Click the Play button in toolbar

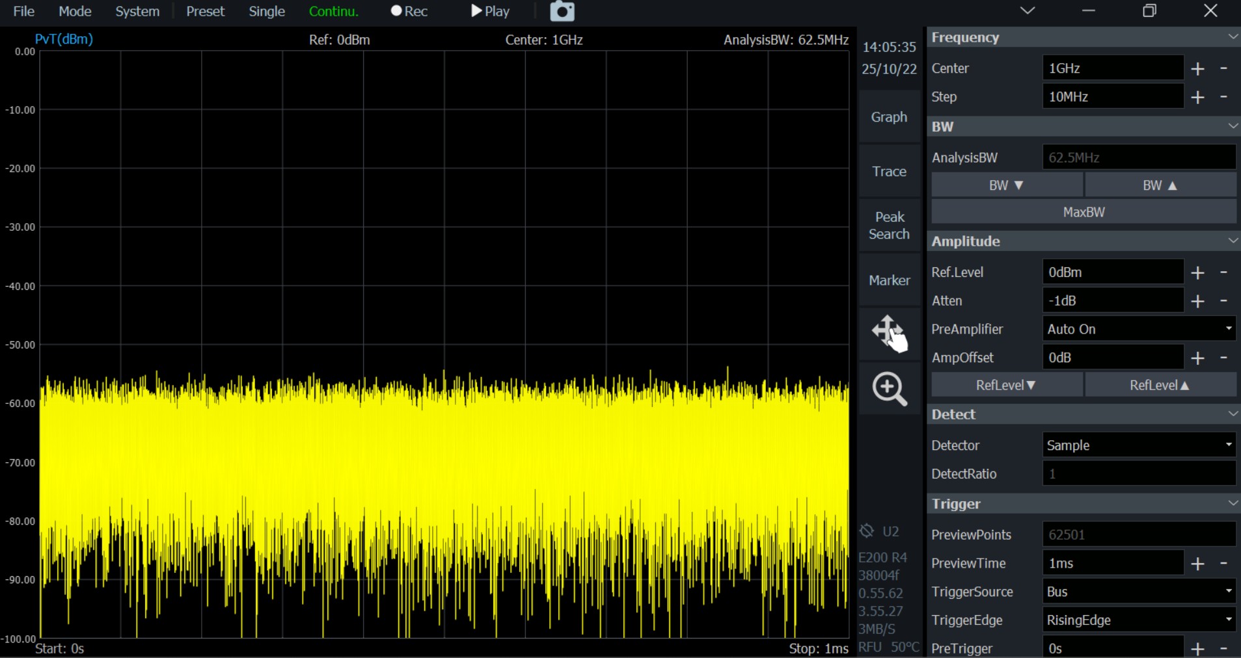[x=490, y=12]
